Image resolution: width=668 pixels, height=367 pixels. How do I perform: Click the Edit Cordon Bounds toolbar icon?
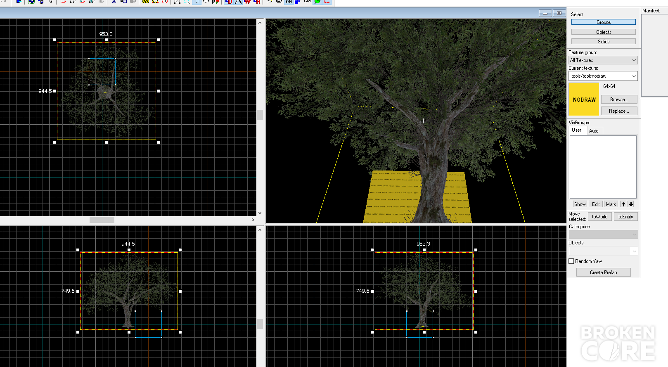tap(155, 2)
